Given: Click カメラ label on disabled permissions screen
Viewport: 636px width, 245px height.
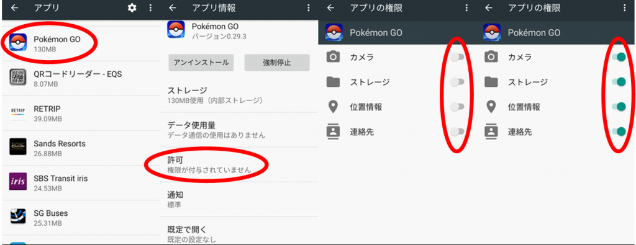Looking at the screenshot, I should point(361,58).
